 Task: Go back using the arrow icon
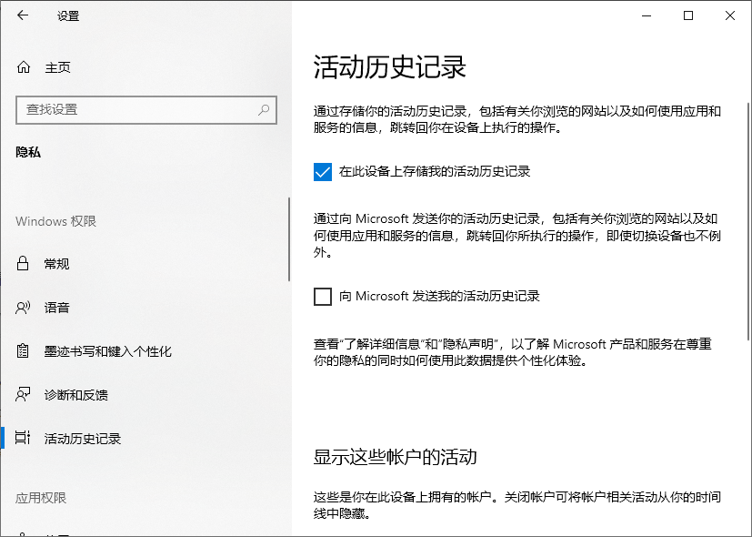(x=23, y=15)
